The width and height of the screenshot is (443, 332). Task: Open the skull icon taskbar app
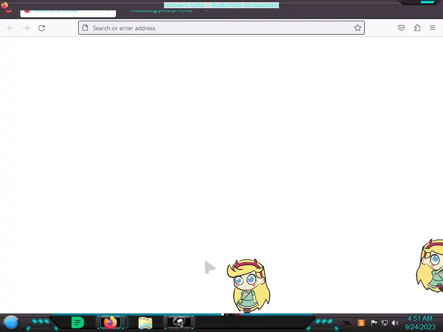(x=180, y=322)
